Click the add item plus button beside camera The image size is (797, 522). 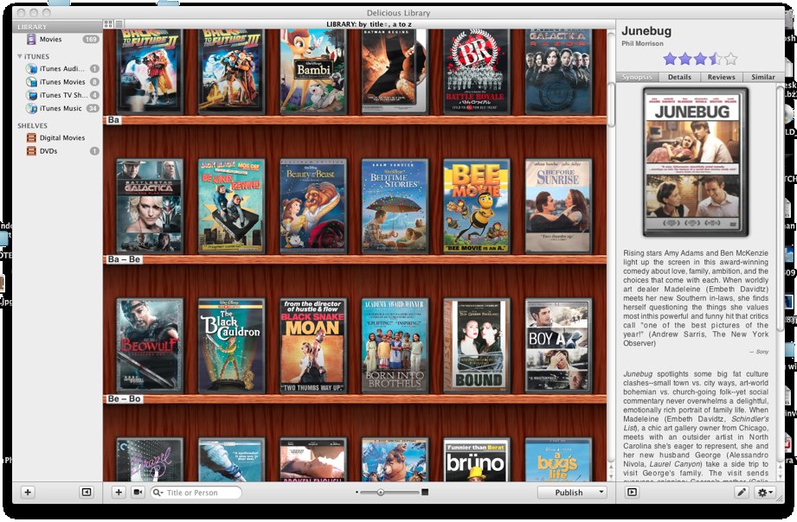[x=119, y=492]
